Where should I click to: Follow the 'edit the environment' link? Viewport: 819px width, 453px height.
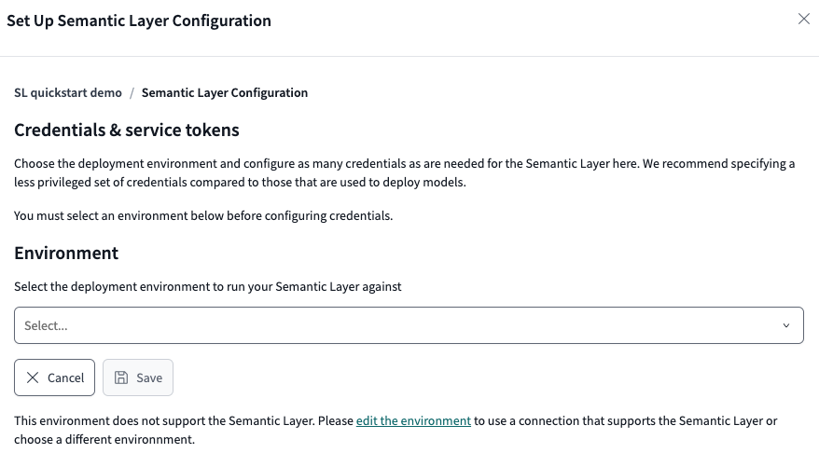[x=413, y=421]
